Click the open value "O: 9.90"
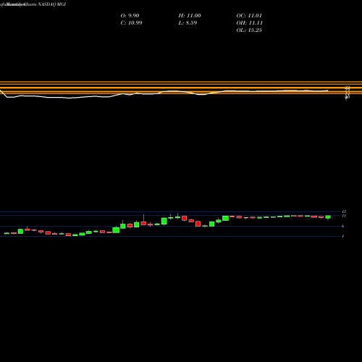Image resolution: width=362 pixels, height=362 pixels. (x=130, y=16)
